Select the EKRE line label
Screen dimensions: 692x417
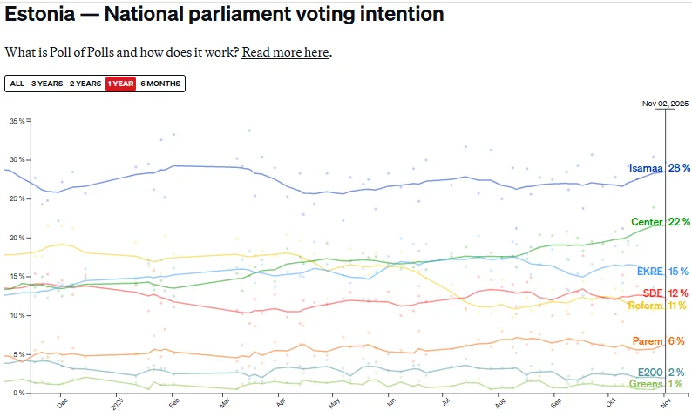(650, 271)
